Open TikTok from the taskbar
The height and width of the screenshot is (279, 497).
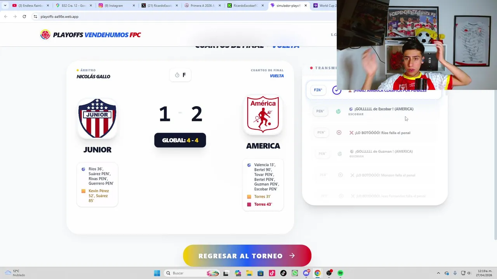pos(283,273)
